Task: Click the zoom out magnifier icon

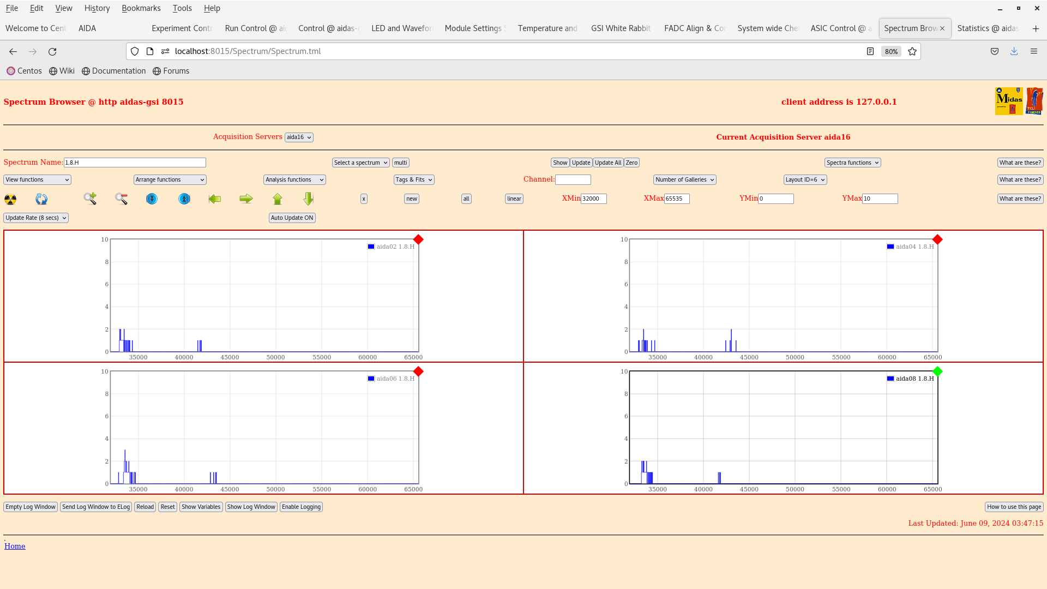Action: coord(121,199)
